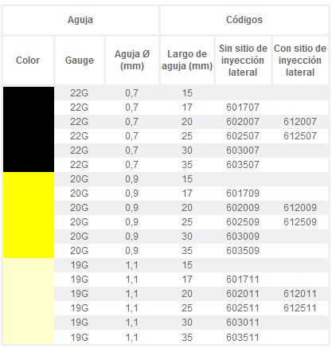
Task: Click the black color swatch cell
Action: point(29,129)
